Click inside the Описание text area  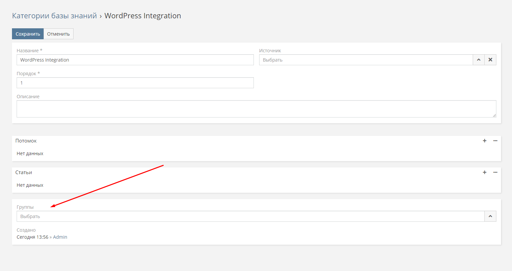tap(256, 109)
